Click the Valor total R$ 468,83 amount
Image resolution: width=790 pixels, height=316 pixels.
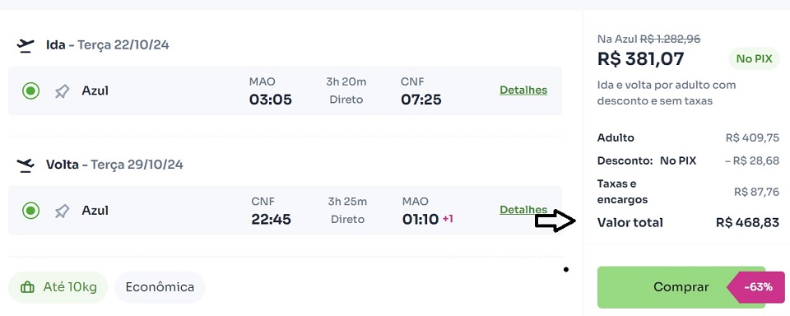(747, 222)
